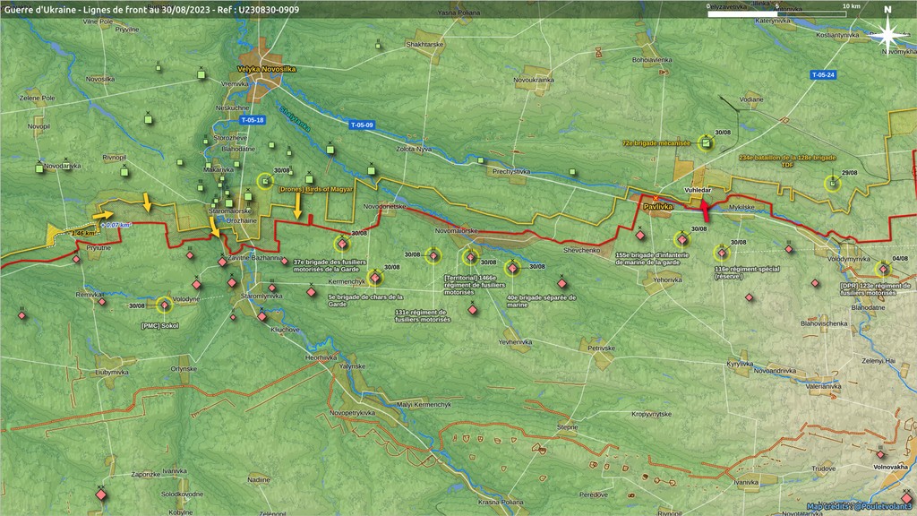Viewport: 917px width, 516px height.
Task: Click the Birds of Magyar drones unit marker
Action: [265, 181]
